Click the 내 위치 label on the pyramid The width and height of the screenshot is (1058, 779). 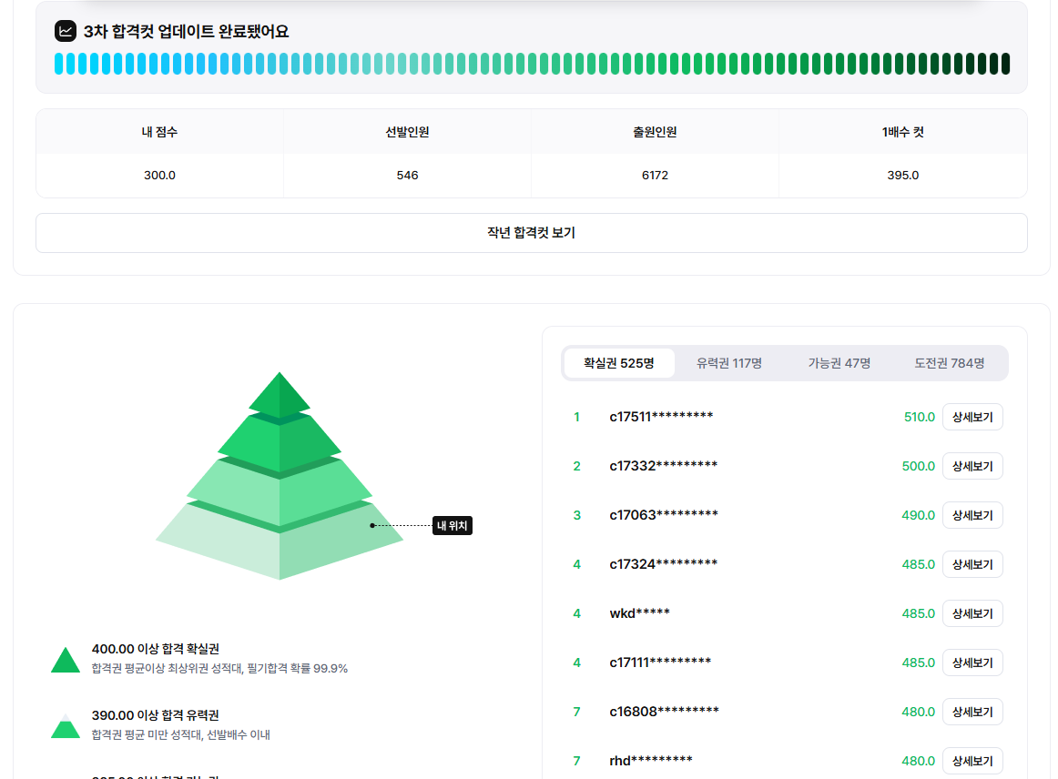click(453, 525)
